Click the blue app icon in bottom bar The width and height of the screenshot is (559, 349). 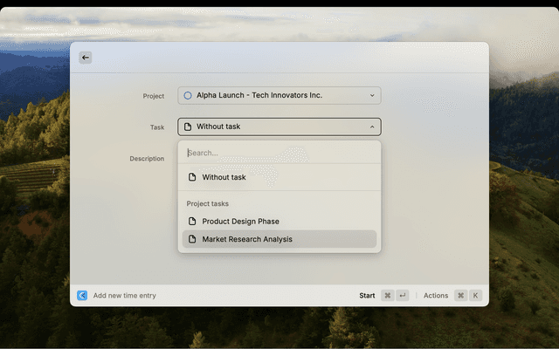(x=82, y=296)
